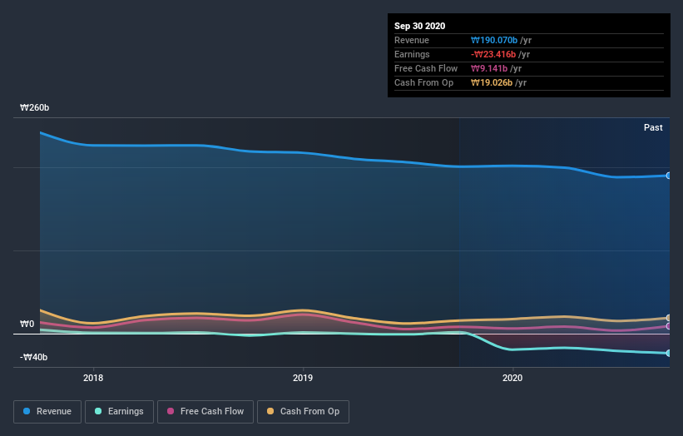The height and width of the screenshot is (436, 683).
Task: Toggle the Cash From Op legend button
Action: (x=303, y=412)
